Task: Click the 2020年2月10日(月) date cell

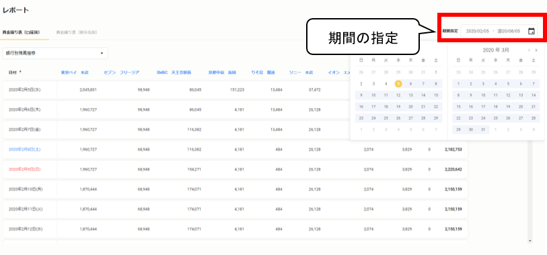Action: pyautogui.click(x=26, y=189)
